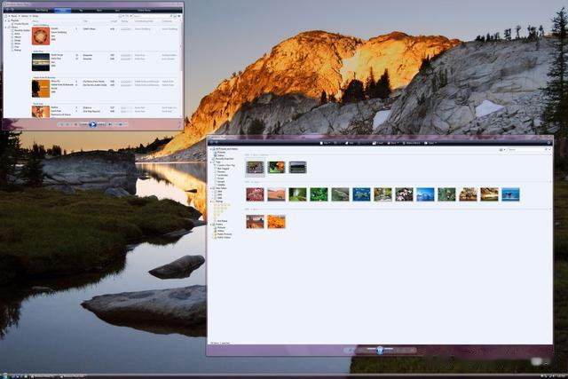Screen dimensions: 568x379
Task: Click Stop in Media Player controls
Action: pyautogui.click(x=75, y=124)
